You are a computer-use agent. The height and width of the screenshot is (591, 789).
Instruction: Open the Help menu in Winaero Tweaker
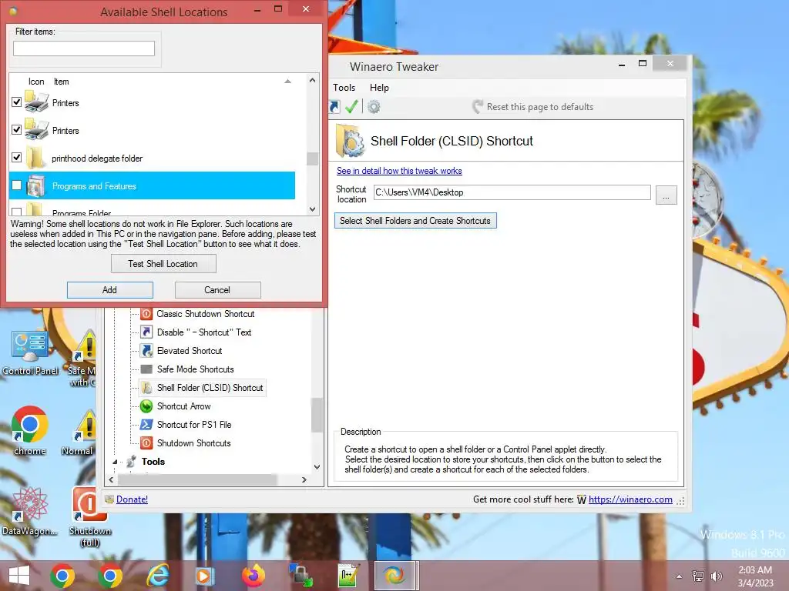[x=379, y=88]
